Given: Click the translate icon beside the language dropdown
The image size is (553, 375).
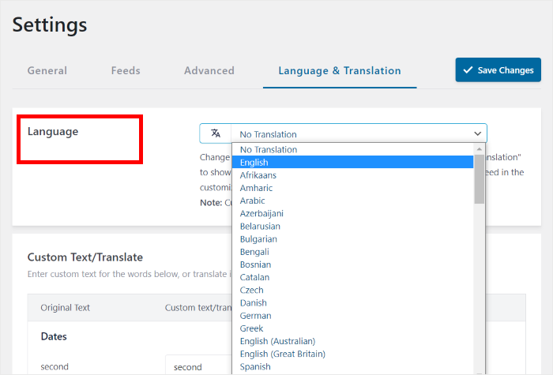Looking at the screenshot, I should point(216,133).
